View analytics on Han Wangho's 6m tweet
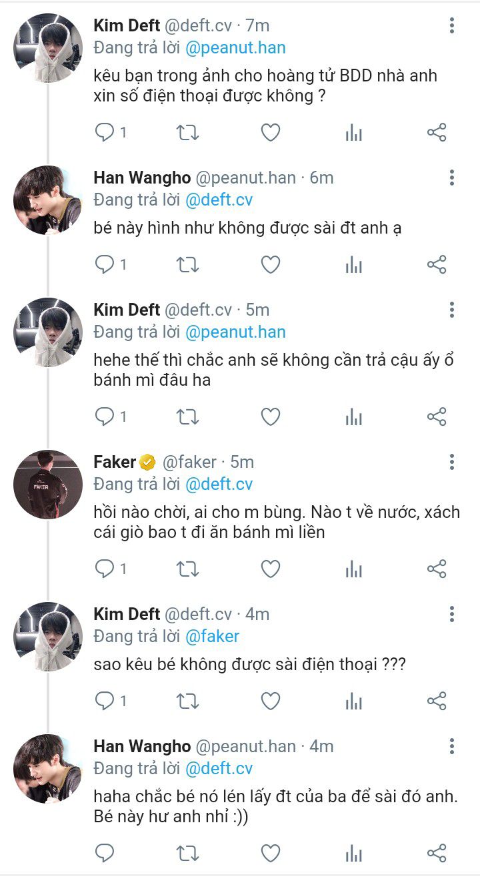The height and width of the screenshot is (879, 480). click(x=353, y=265)
